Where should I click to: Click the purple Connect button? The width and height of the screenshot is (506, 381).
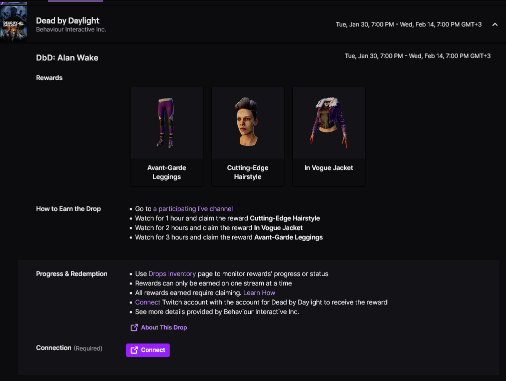[148, 350]
